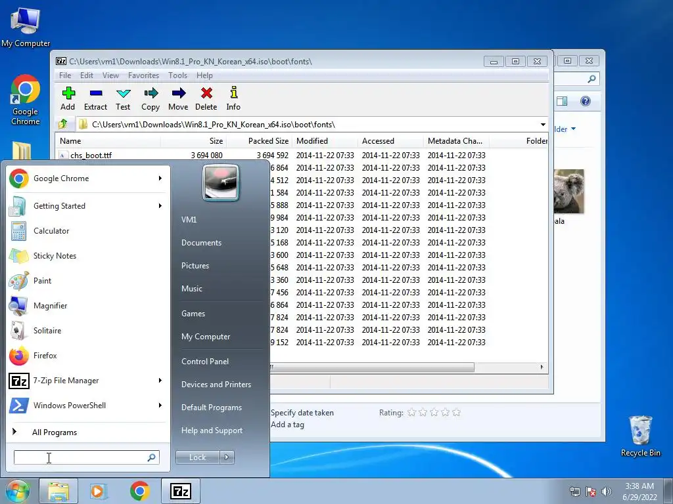Viewport: 673px width, 504px height.
Task: Launch 7-Zip File Manager from Start menu
Action: click(66, 381)
